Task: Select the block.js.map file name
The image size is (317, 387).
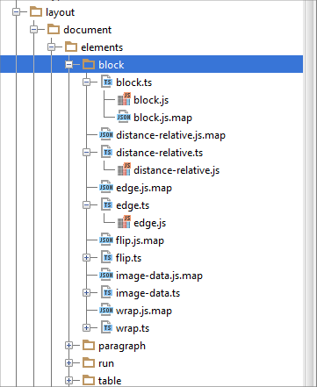Action: 162,118
